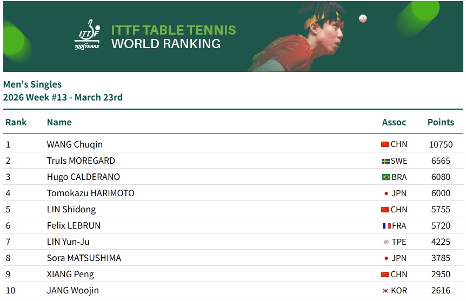
Task: Click the Name column header
Action: 59,122
